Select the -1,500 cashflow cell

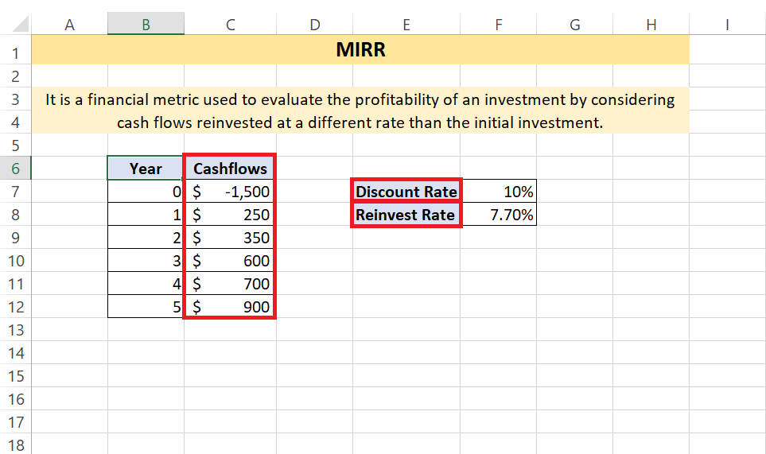pos(230,191)
